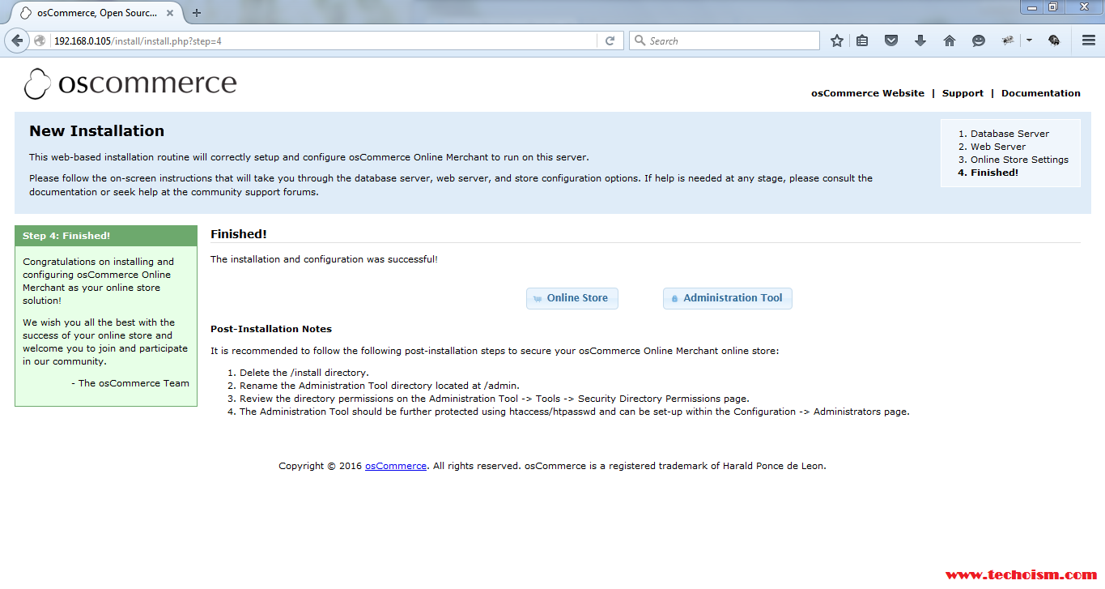This screenshot has width=1105, height=589.
Task: Open the Firefox hamburger menu
Action: [1089, 41]
